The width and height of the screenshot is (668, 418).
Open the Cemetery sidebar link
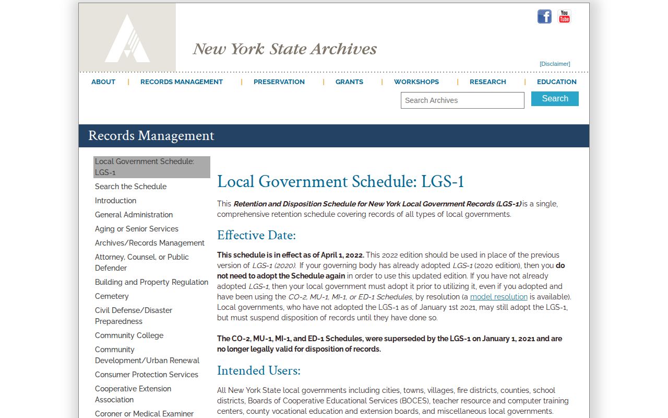112,296
